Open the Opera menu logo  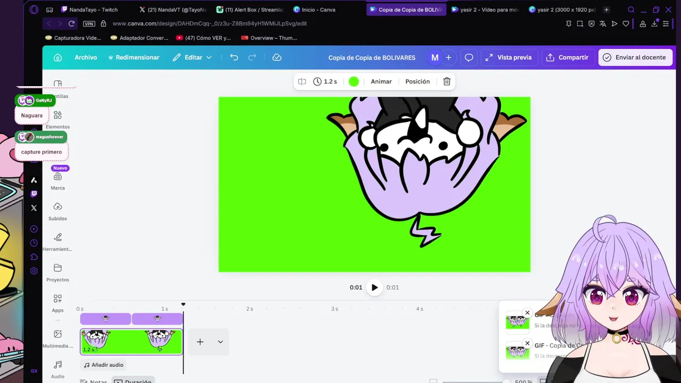click(34, 10)
